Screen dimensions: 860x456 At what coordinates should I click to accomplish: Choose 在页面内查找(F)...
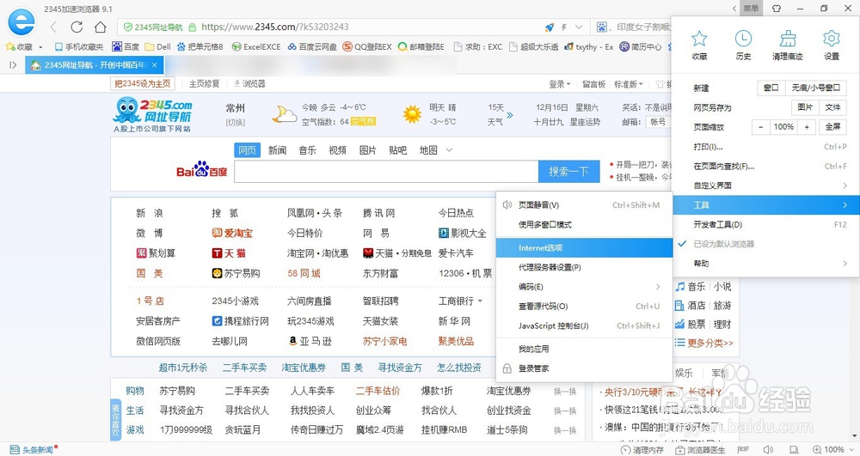tap(765, 166)
